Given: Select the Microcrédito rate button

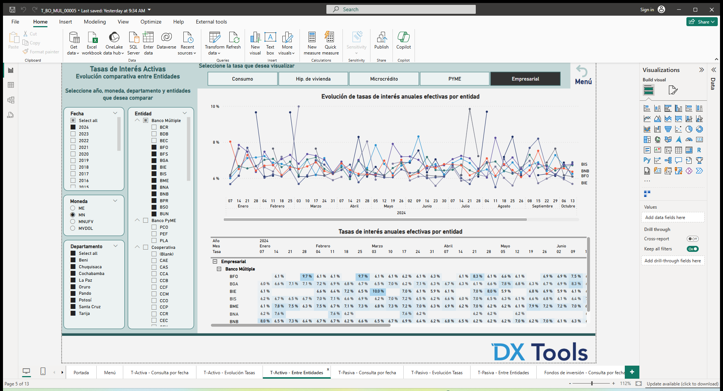Looking at the screenshot, I should pyautogui.click(x=384, y=79).
